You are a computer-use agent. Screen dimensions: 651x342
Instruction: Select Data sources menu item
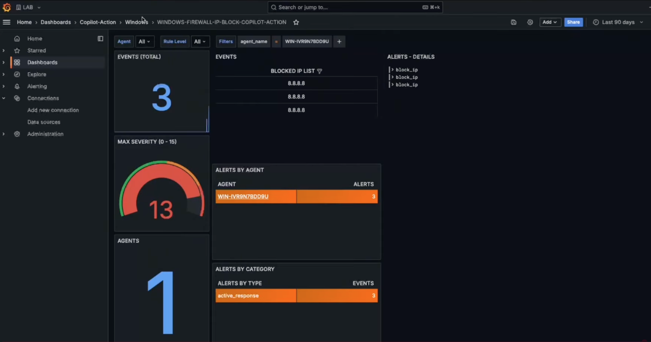44,122
